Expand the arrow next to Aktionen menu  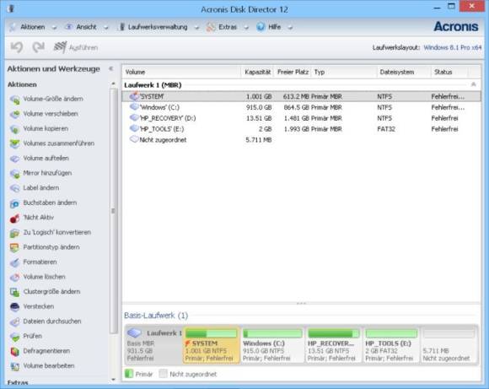54,28
